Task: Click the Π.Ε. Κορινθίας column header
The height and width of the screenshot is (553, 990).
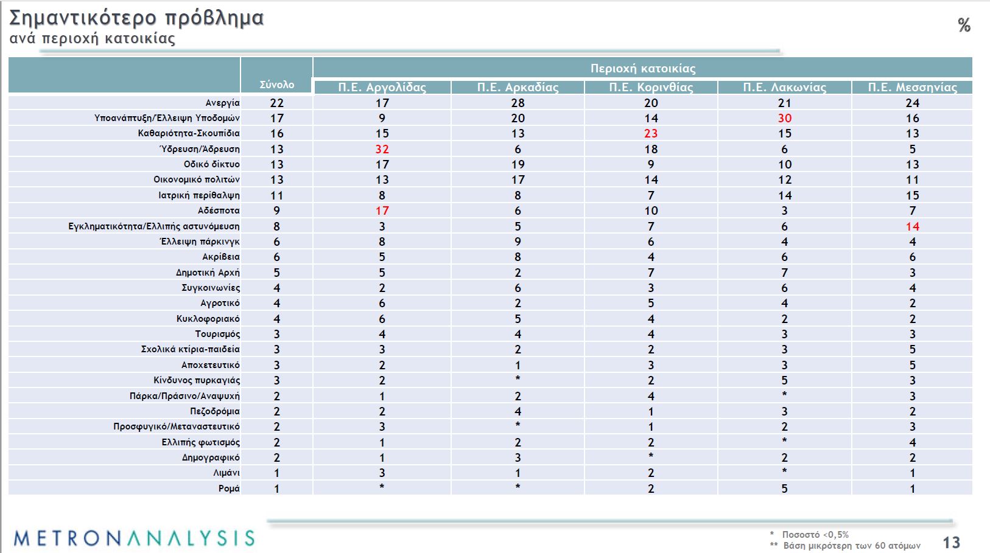Action: point(651,87)
